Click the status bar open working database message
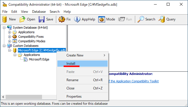Viewport: 188px width, 107px height. coord(54,104)
